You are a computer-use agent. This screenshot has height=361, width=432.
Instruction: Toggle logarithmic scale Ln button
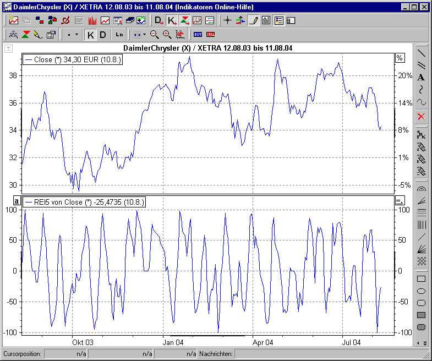click(x=119, y=34)
